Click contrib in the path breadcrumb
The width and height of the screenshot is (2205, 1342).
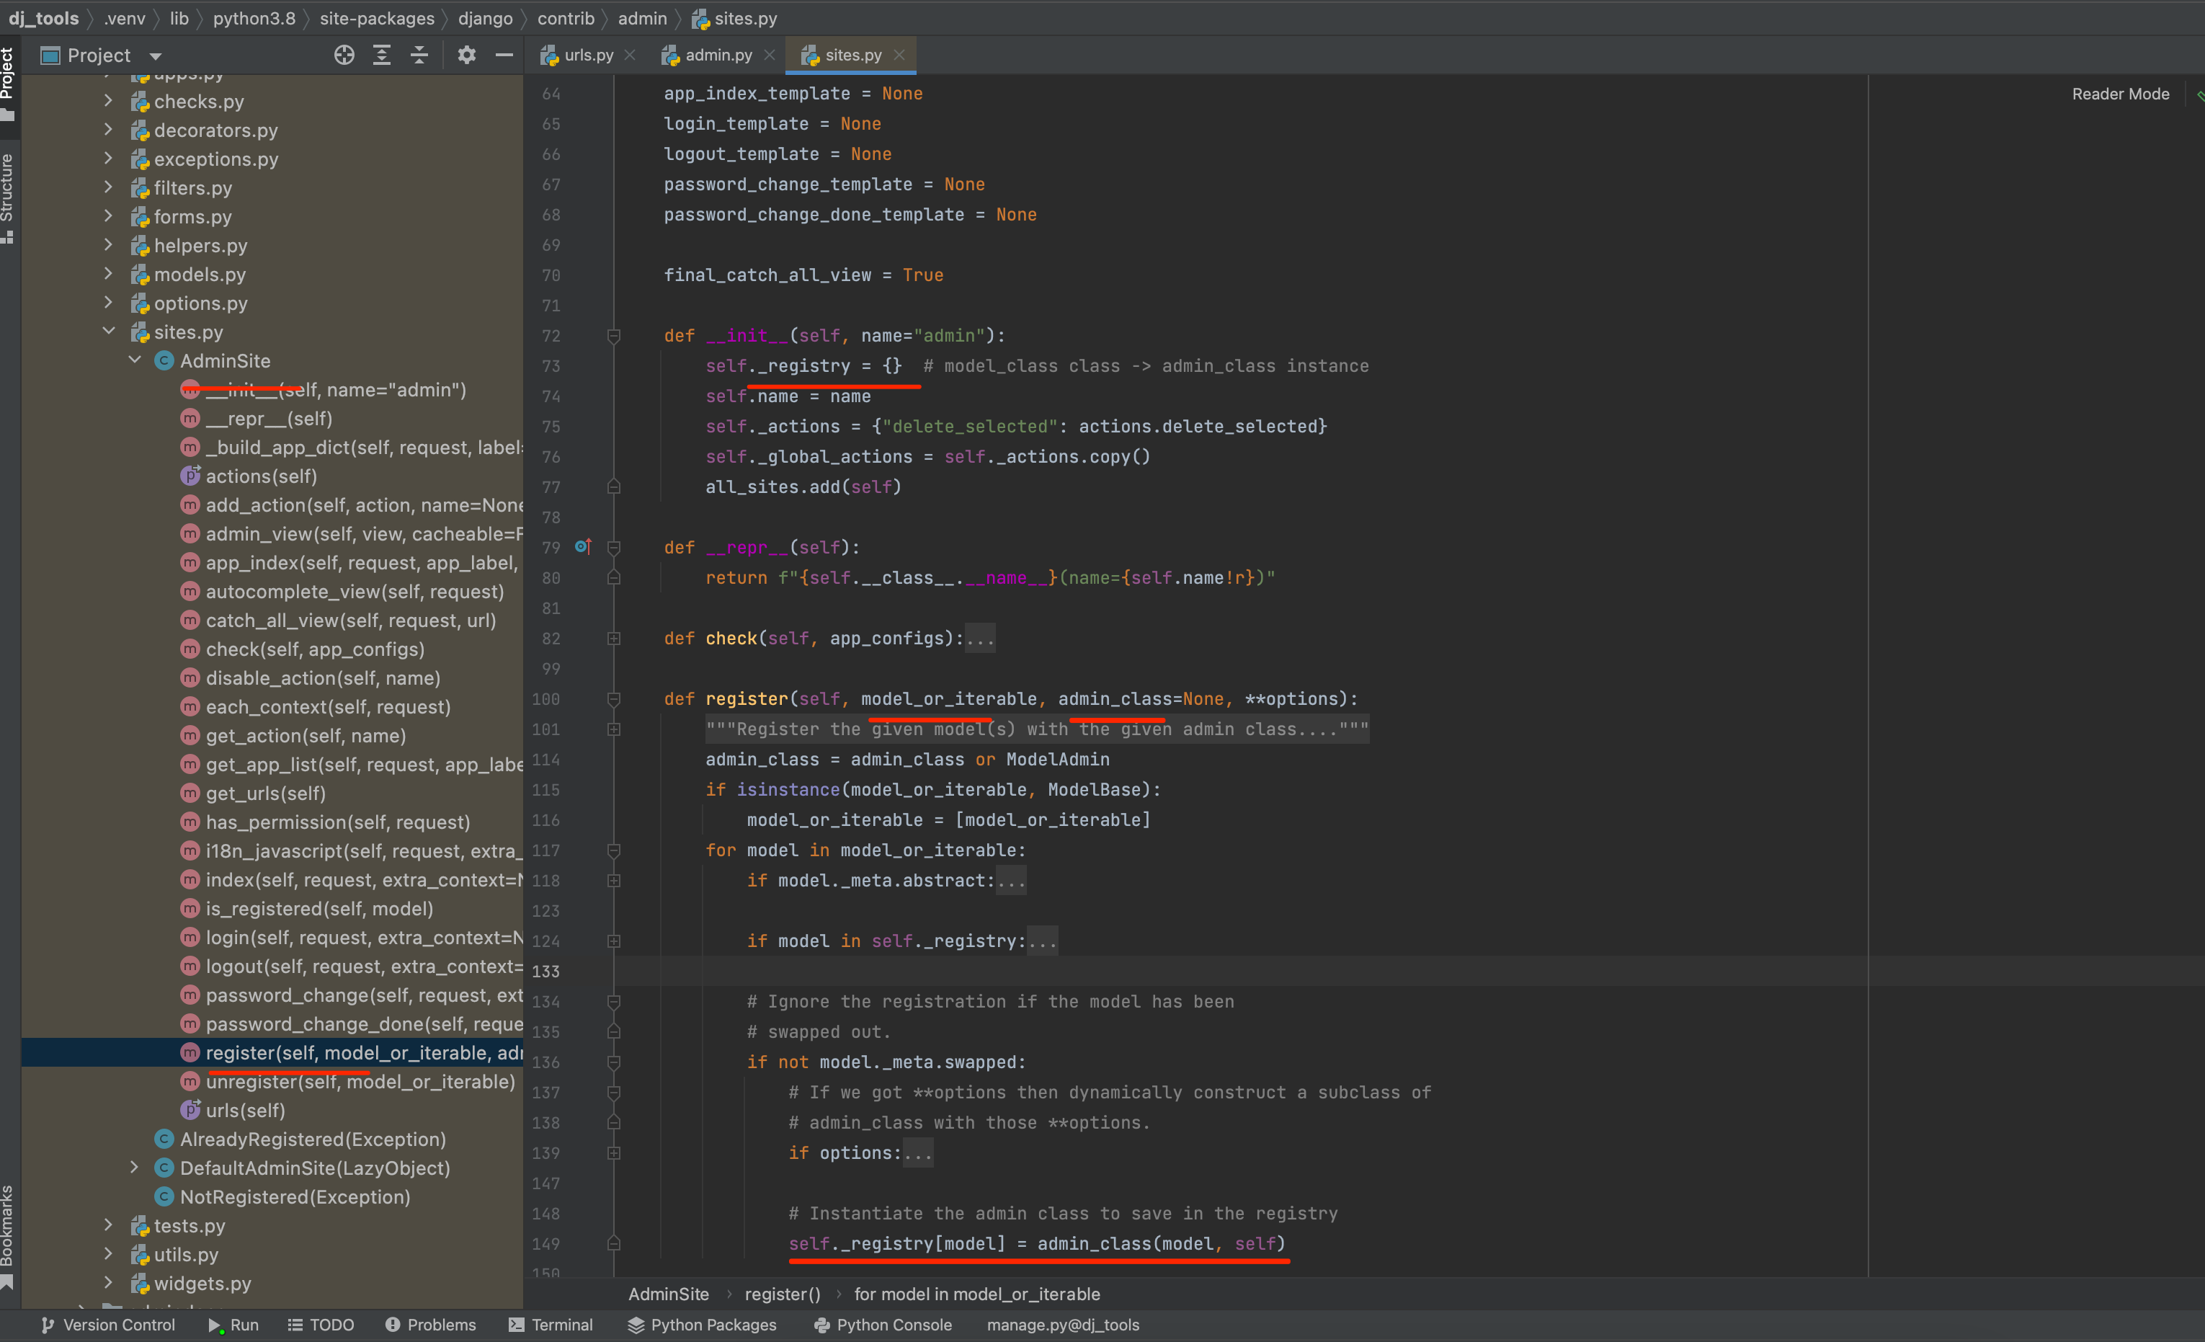coord(566,18)
